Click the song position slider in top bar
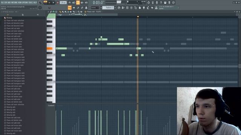Image resolution: width=241 pixels, height=135 pixels. (x=132, y=1)
